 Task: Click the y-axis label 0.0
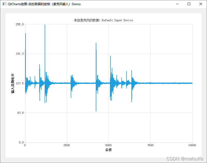click(x=21, y=142)
